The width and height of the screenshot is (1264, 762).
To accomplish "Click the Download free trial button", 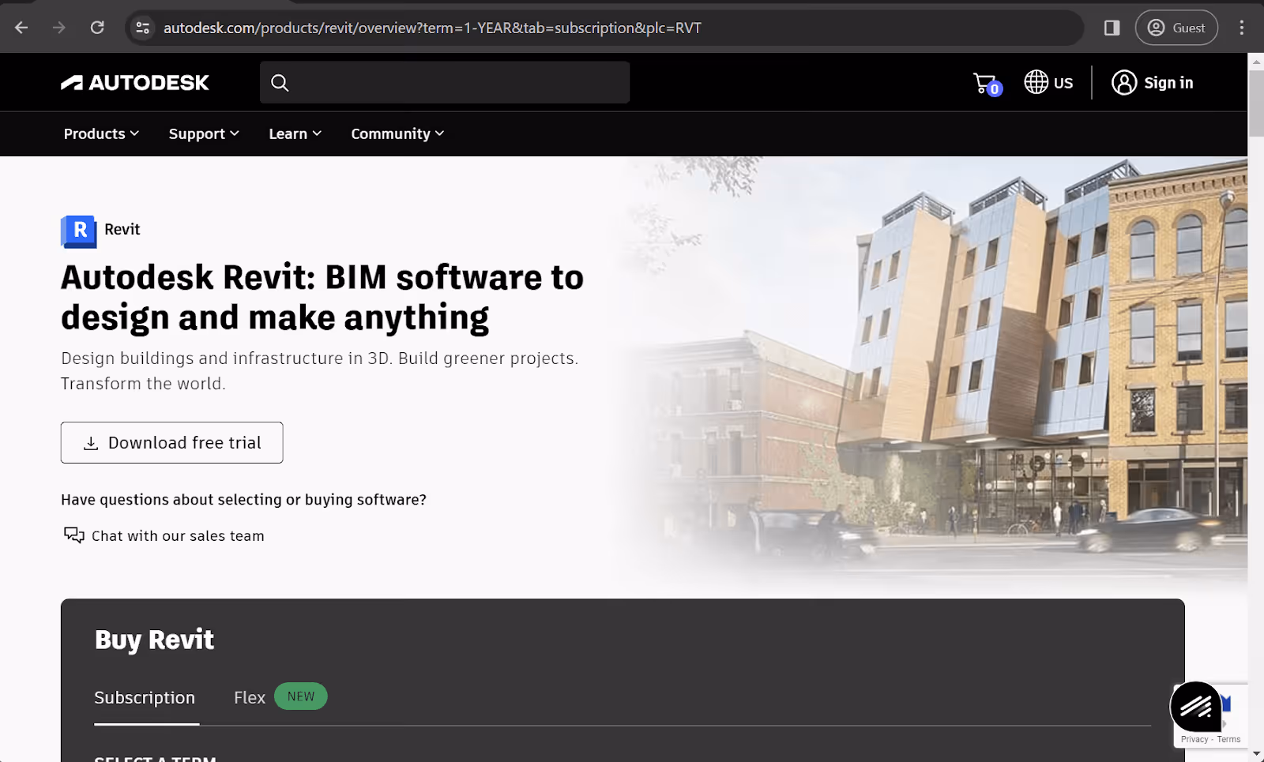I will point(171,442).
